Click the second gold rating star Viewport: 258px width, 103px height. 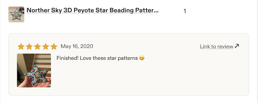[x=29, y=47]
